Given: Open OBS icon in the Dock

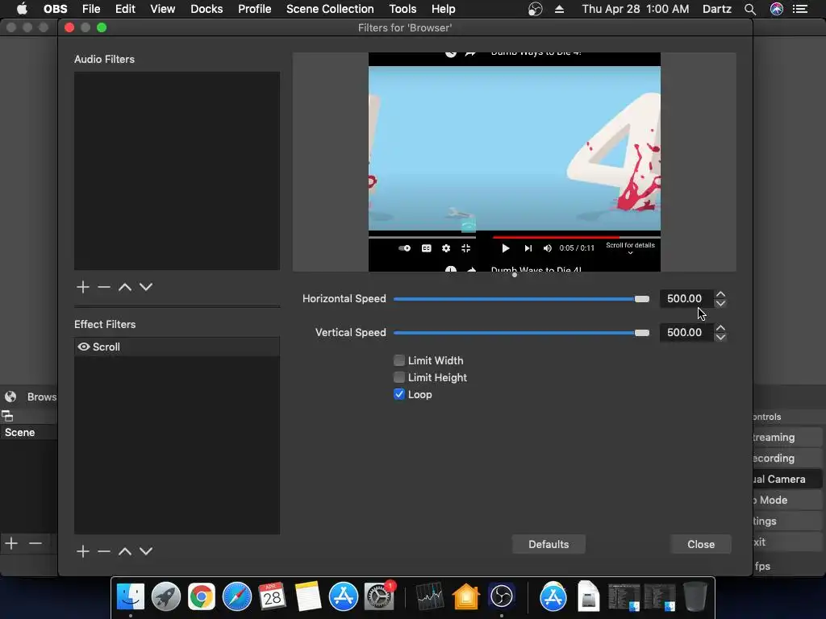Looking at the screenshot, I should pyautogui.click(x=502, y=597).
